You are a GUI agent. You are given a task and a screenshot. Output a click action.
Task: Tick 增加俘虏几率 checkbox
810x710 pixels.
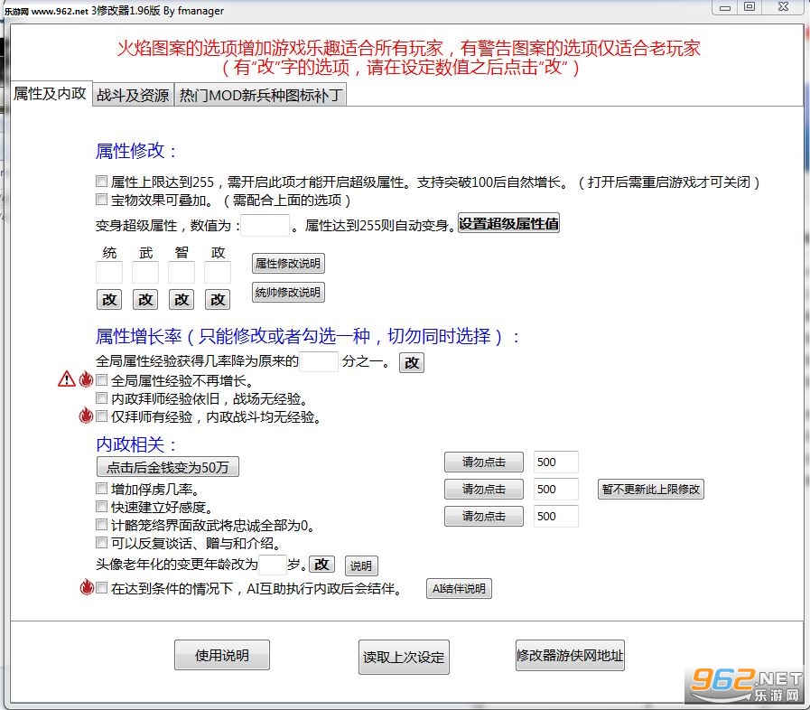102,489
